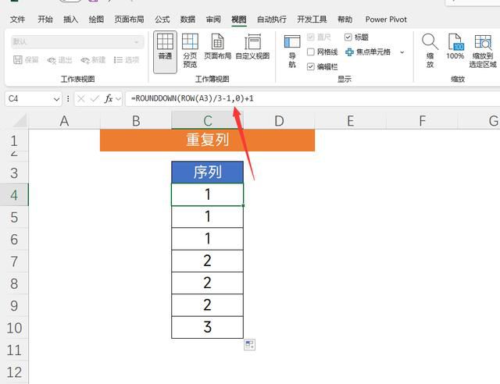The image size is (500, 384).
Task: Open the sheet view (默认) dropdown
Action: click(77, 41)
